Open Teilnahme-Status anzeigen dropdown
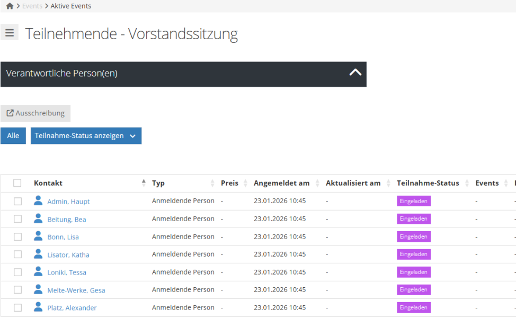The image size is (516, 319). 86,136
